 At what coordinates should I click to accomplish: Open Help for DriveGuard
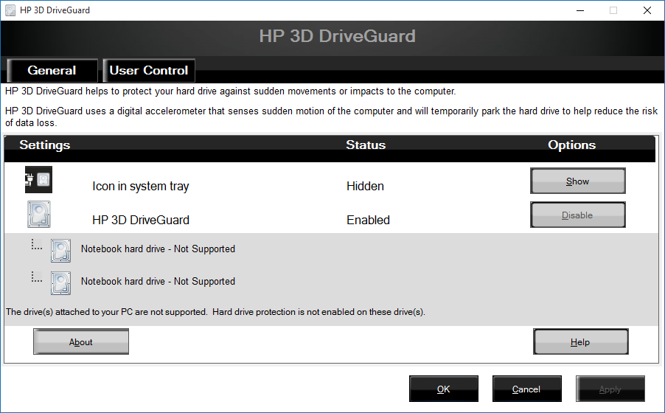581,341
